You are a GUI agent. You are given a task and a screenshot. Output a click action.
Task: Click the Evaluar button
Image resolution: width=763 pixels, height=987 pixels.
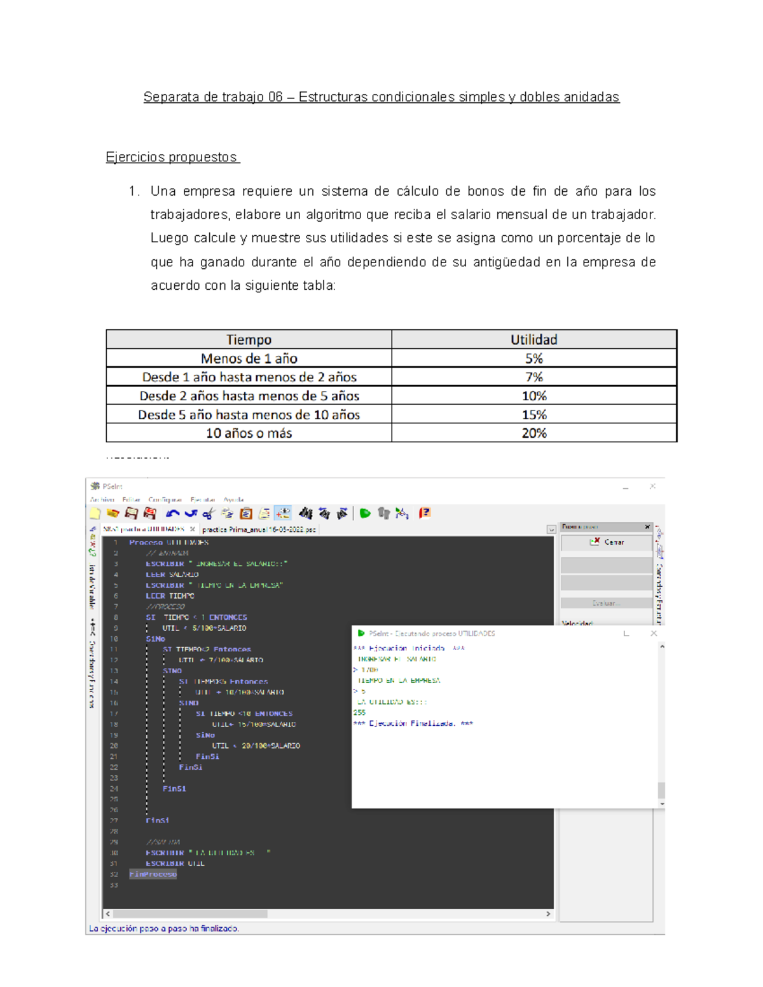tap(606, 603)
